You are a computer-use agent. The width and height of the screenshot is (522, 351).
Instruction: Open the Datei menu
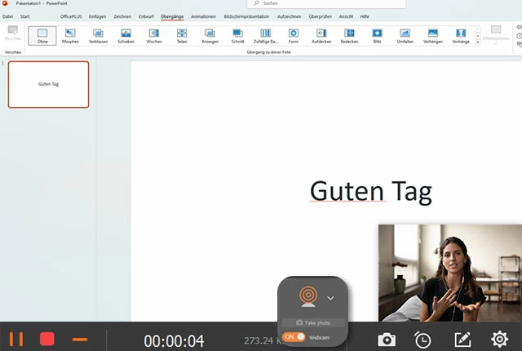pyautogui.click(x=7, y=16)
